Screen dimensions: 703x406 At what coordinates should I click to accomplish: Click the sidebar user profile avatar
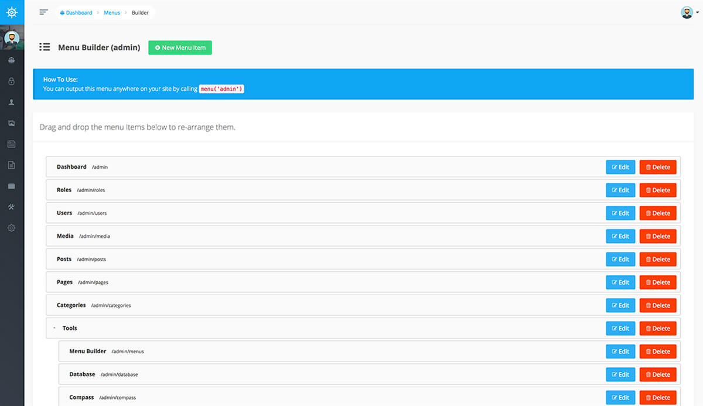pyautogui.click(x=12, y=38)
